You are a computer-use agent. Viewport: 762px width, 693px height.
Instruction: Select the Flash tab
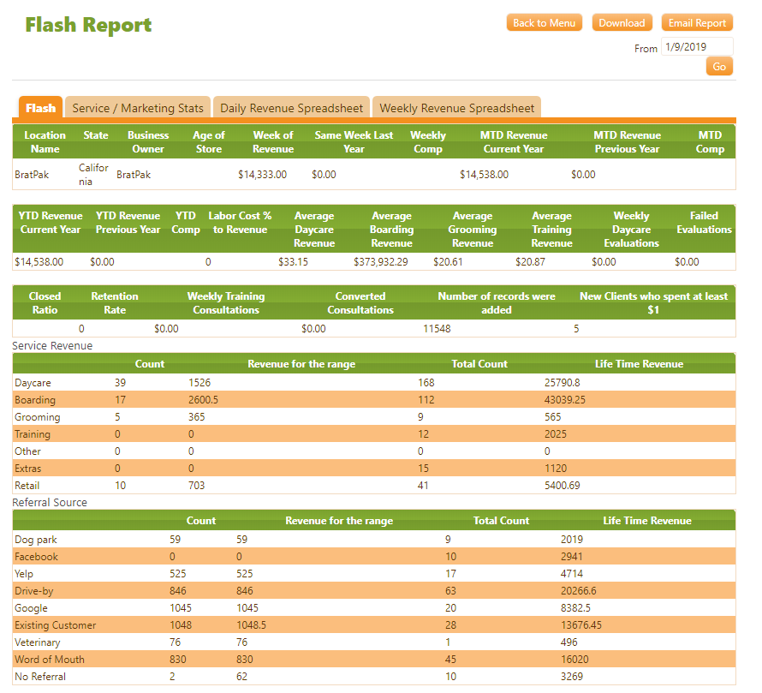click(x=41, y=107)
